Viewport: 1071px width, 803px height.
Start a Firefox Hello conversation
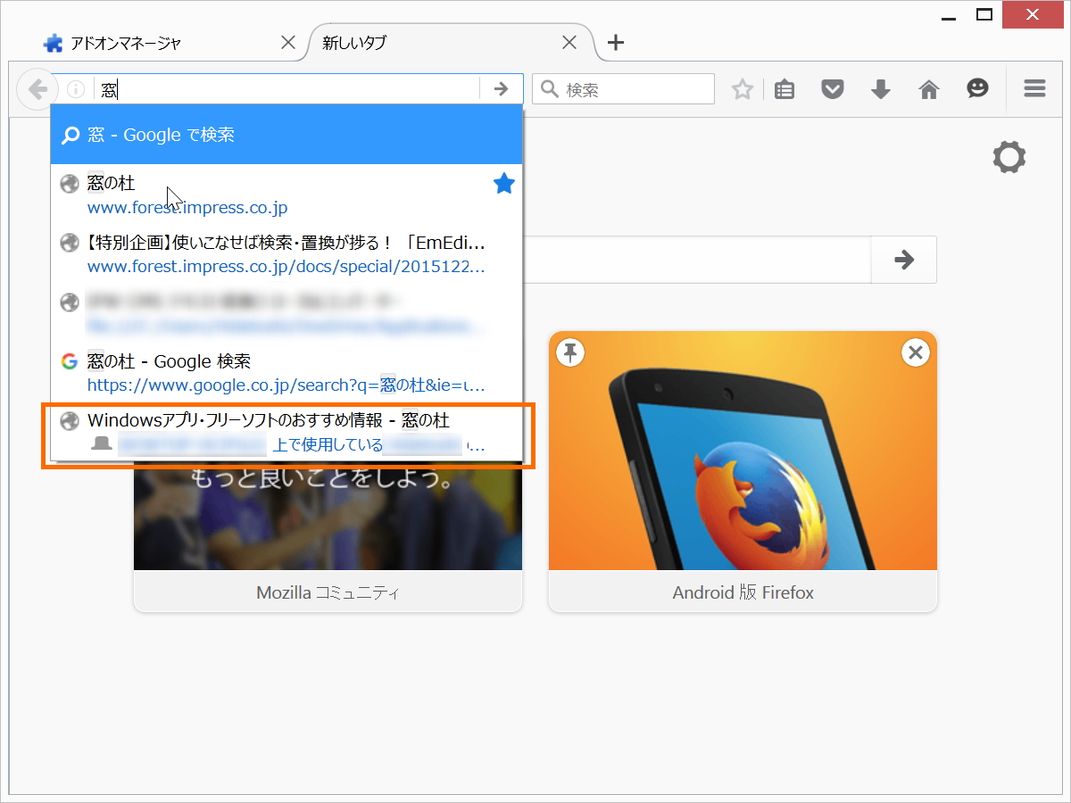(x=976, y=88)
